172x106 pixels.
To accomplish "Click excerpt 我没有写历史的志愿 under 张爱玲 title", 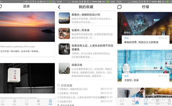I will coord(92,36).
